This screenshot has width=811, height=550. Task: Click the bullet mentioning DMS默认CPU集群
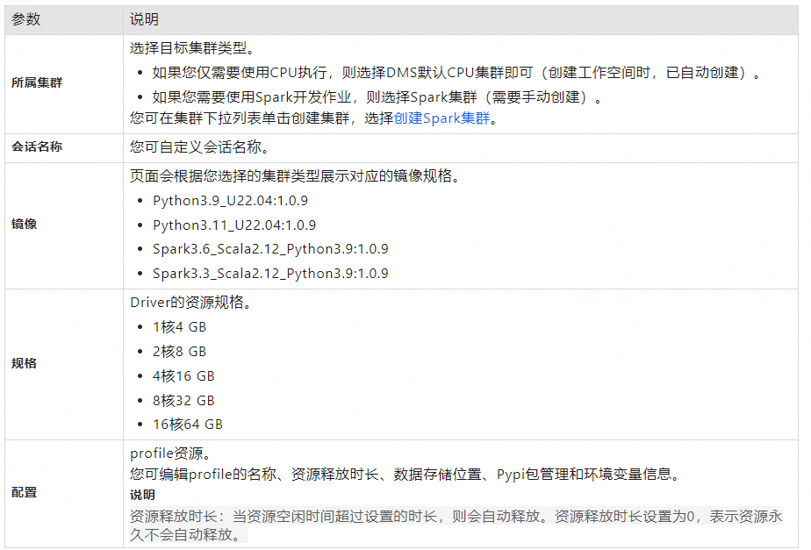tap(458, 73)
